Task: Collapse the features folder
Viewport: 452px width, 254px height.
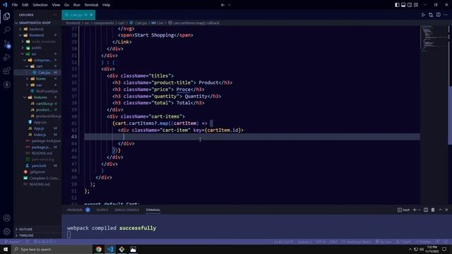Action: click(x=37, y=97)
